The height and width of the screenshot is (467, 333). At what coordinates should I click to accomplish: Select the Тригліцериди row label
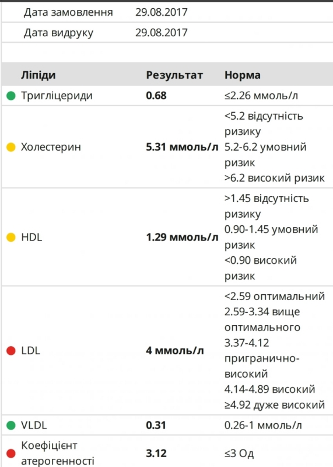(57, 96)
